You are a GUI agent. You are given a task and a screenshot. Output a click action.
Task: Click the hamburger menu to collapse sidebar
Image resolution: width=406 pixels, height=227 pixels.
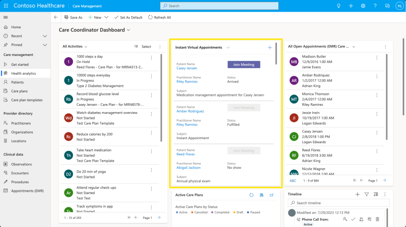(6, 17)
